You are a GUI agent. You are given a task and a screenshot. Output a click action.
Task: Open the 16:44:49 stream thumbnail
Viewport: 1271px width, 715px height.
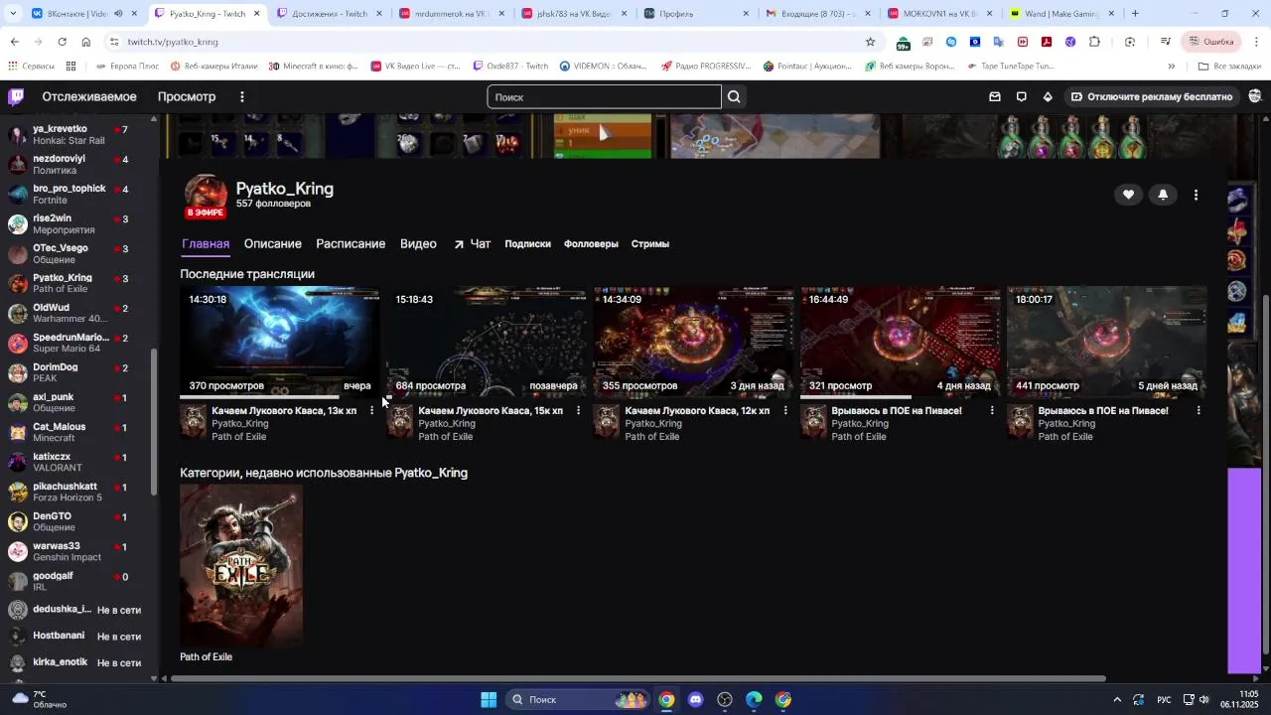pyautogui.click(x=900, y=342)
